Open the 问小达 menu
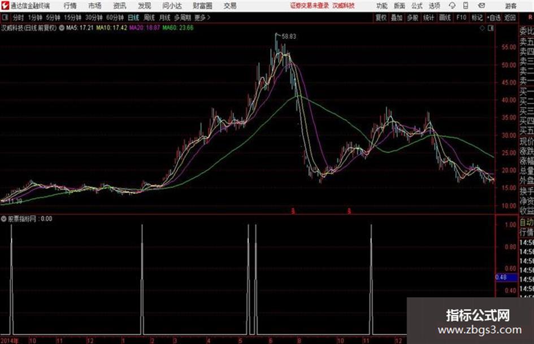The image size is (534, 344). point(172,6)
